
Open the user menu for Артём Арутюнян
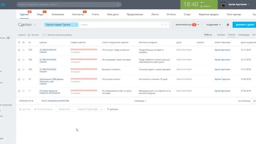[239, 4]
